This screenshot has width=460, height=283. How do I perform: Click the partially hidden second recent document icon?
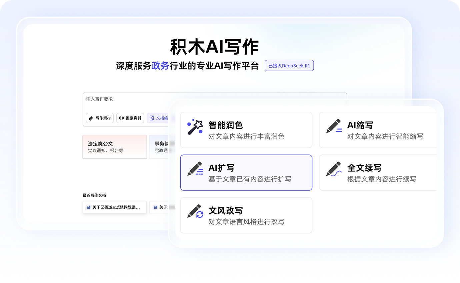[x=155, y=207]
